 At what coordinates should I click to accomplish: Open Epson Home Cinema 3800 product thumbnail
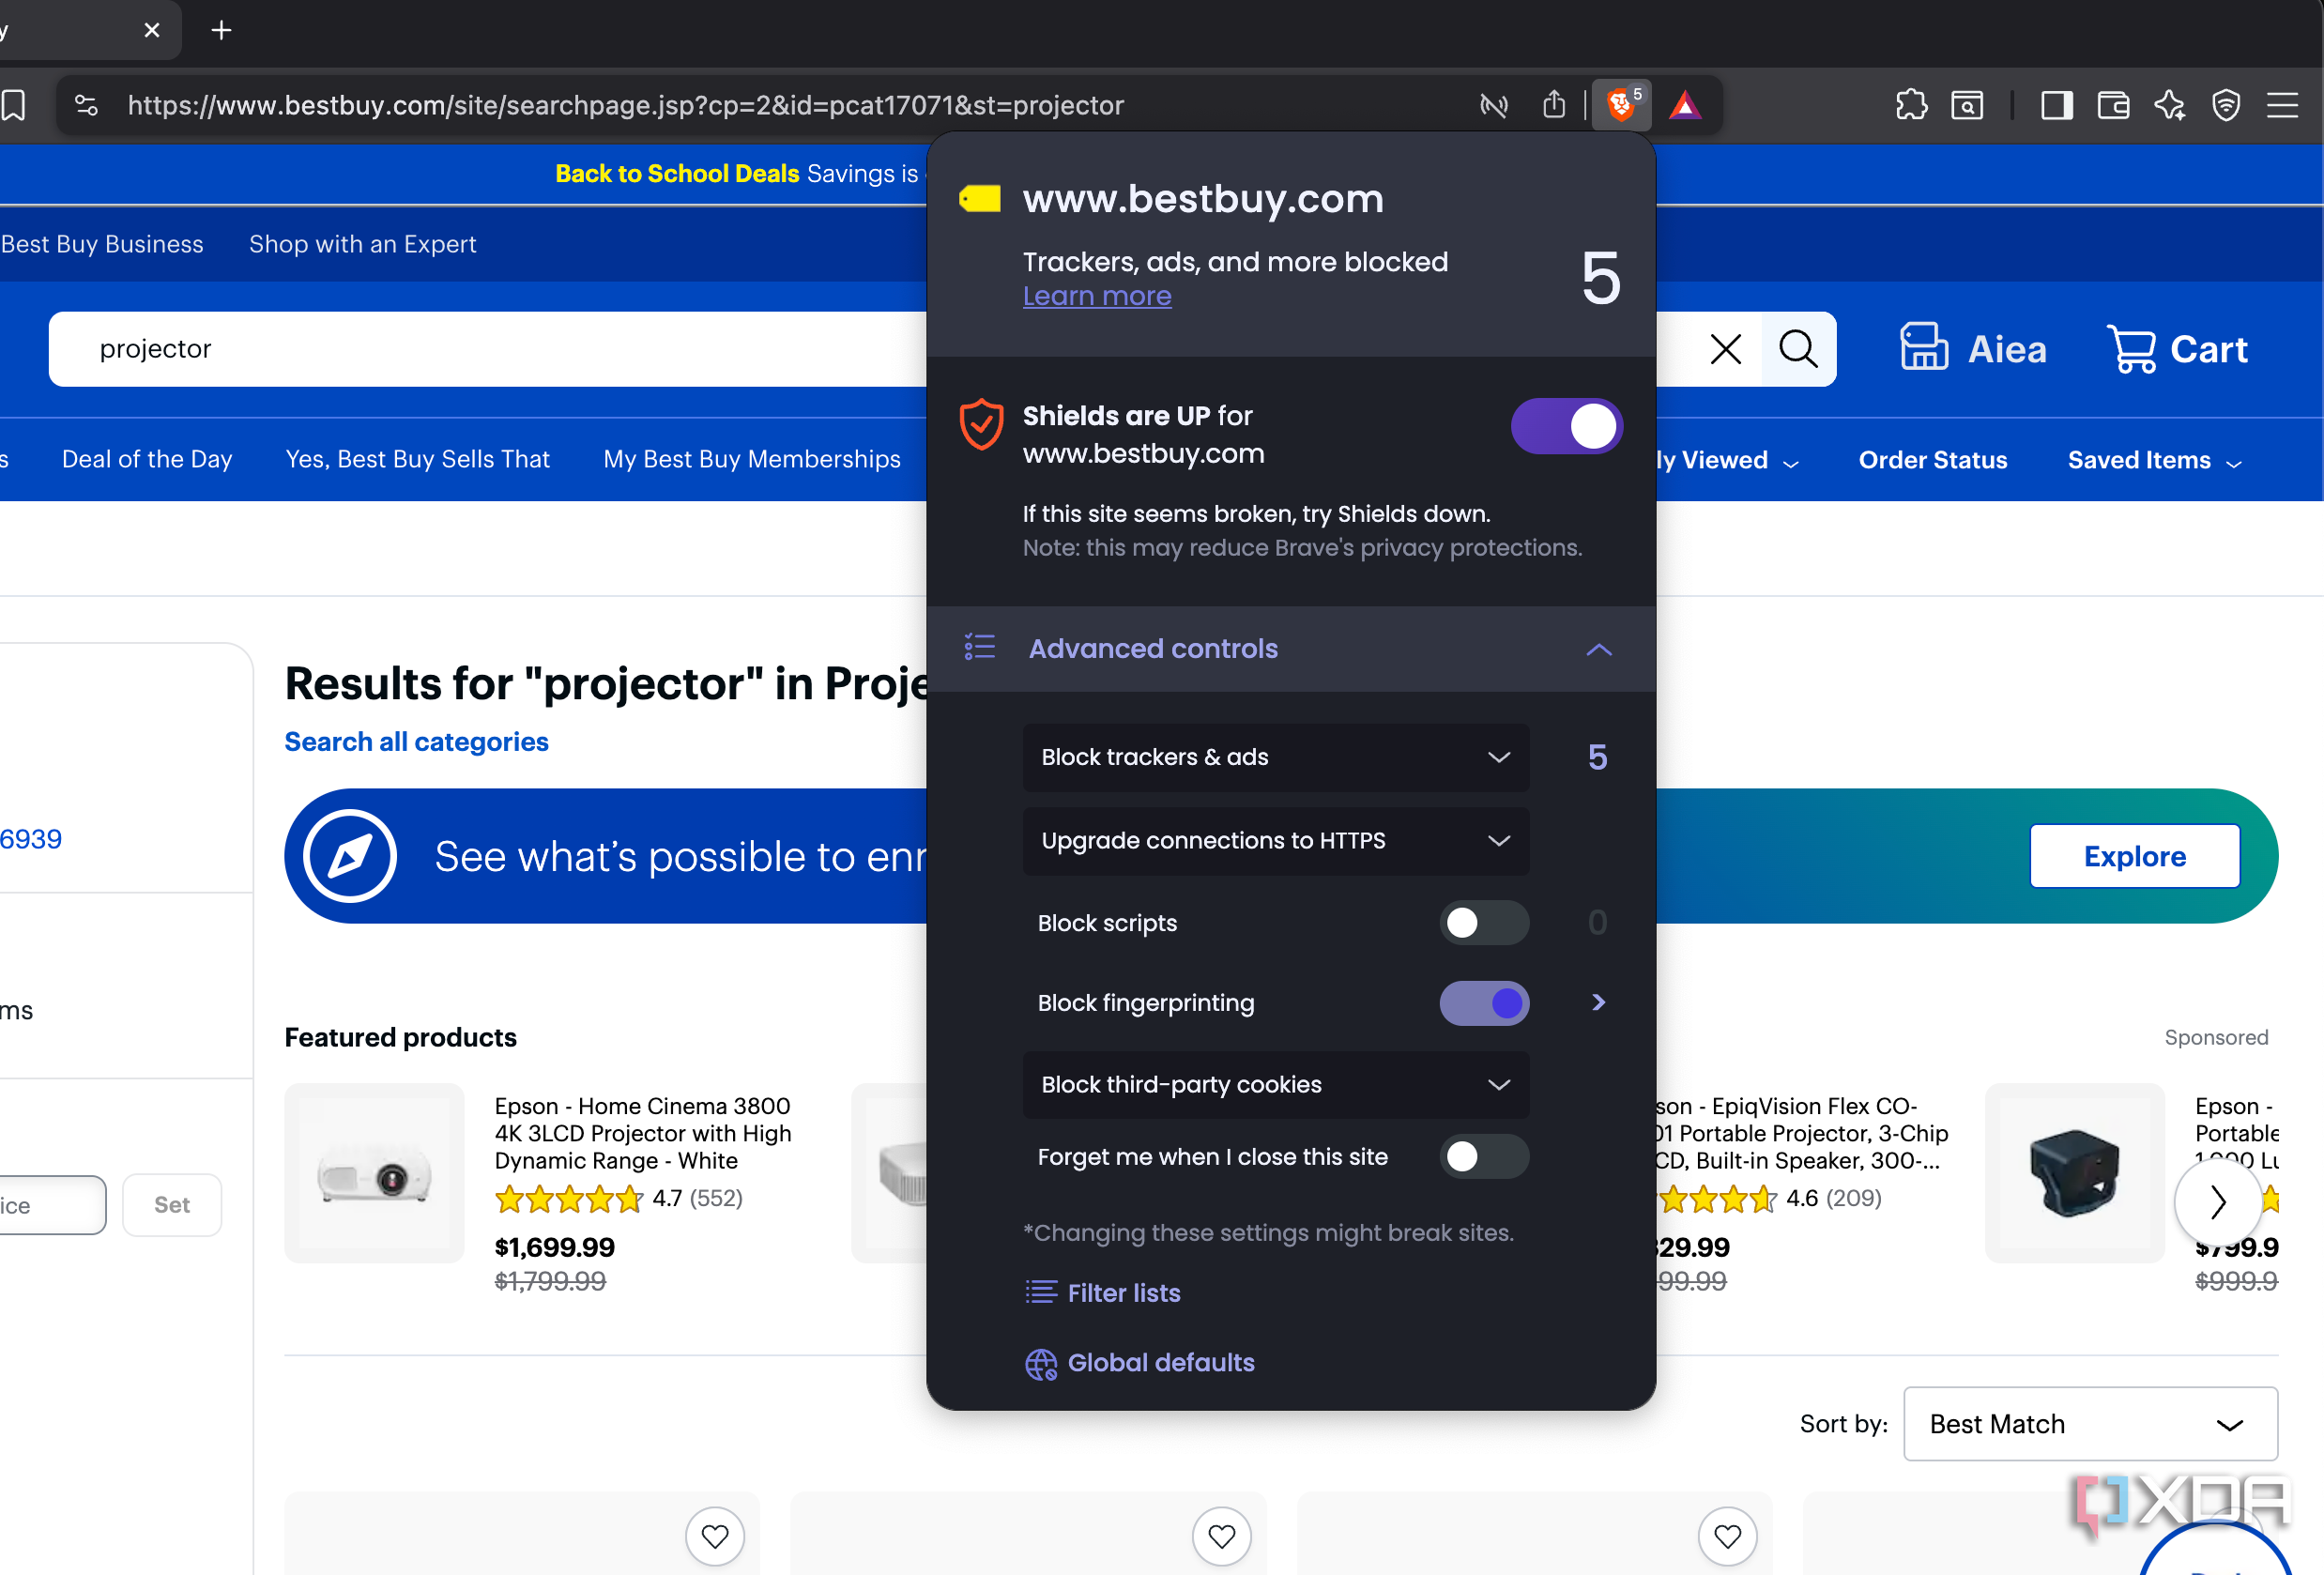click(x=374, y=1173)
